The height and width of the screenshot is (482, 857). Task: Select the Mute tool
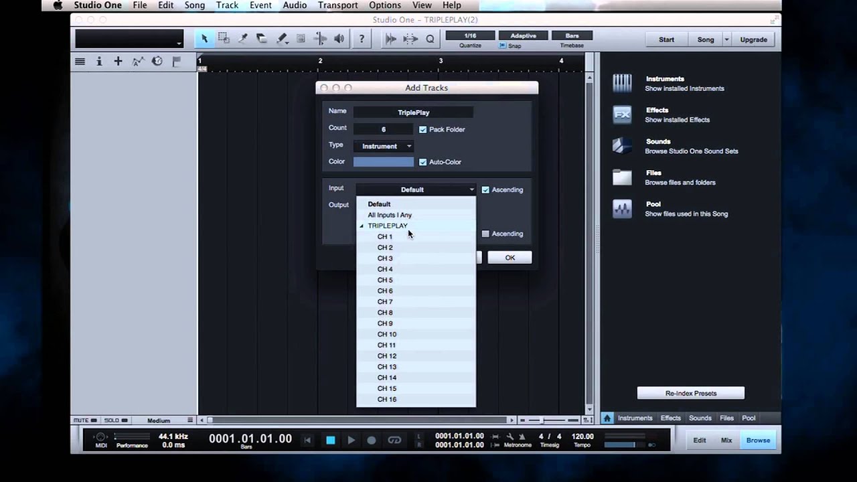click(301, 39)
